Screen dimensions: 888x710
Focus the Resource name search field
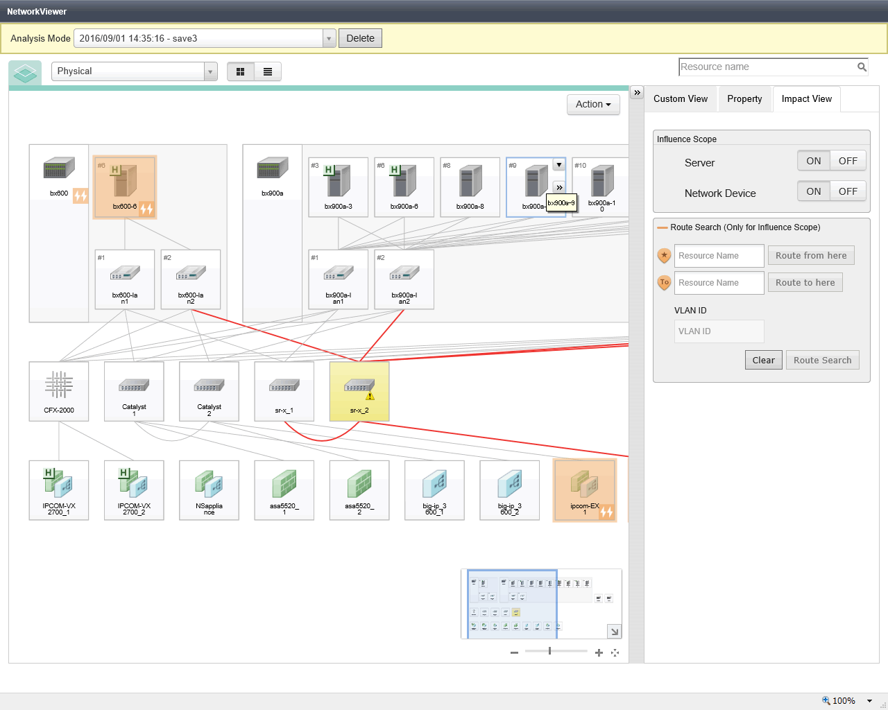767,67
